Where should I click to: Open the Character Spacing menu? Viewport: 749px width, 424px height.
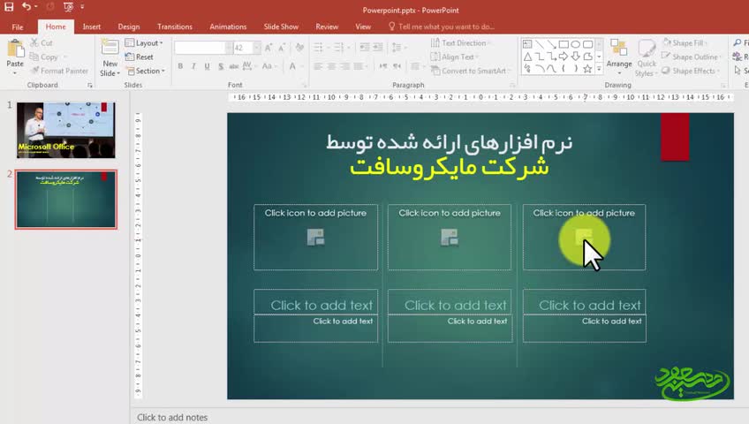tap(248, 66)
